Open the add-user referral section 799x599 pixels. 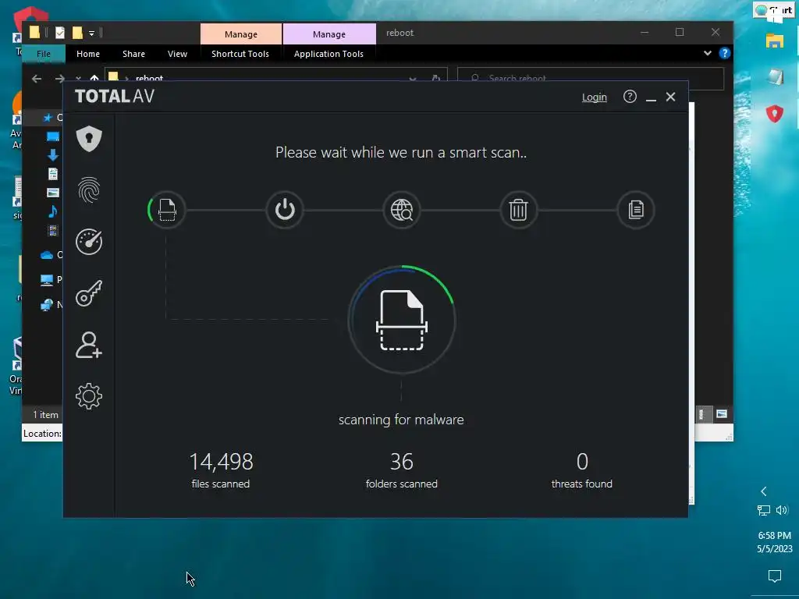click(x=89, y=345)
